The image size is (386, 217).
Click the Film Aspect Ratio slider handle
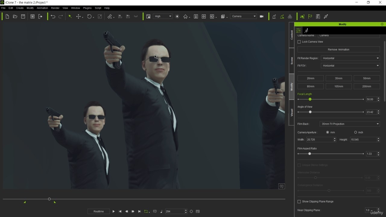(x=309, y=154)
